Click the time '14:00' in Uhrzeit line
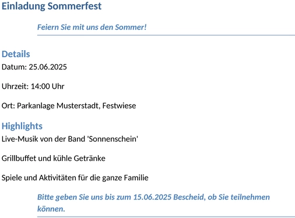This screenshot has width=295, height=218. click(x=40, y=86)
